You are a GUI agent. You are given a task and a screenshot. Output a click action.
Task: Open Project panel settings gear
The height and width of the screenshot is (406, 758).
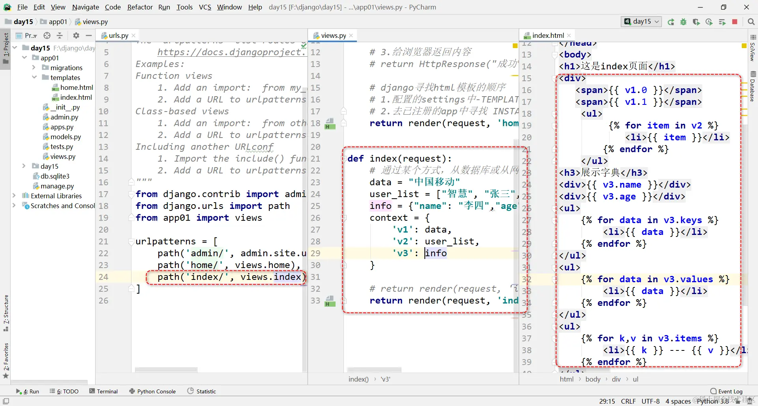pos(76,35)
